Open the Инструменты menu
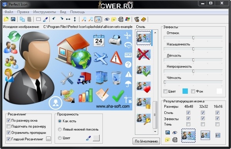This screenshot has width=231, height=149. click(45, 12)
